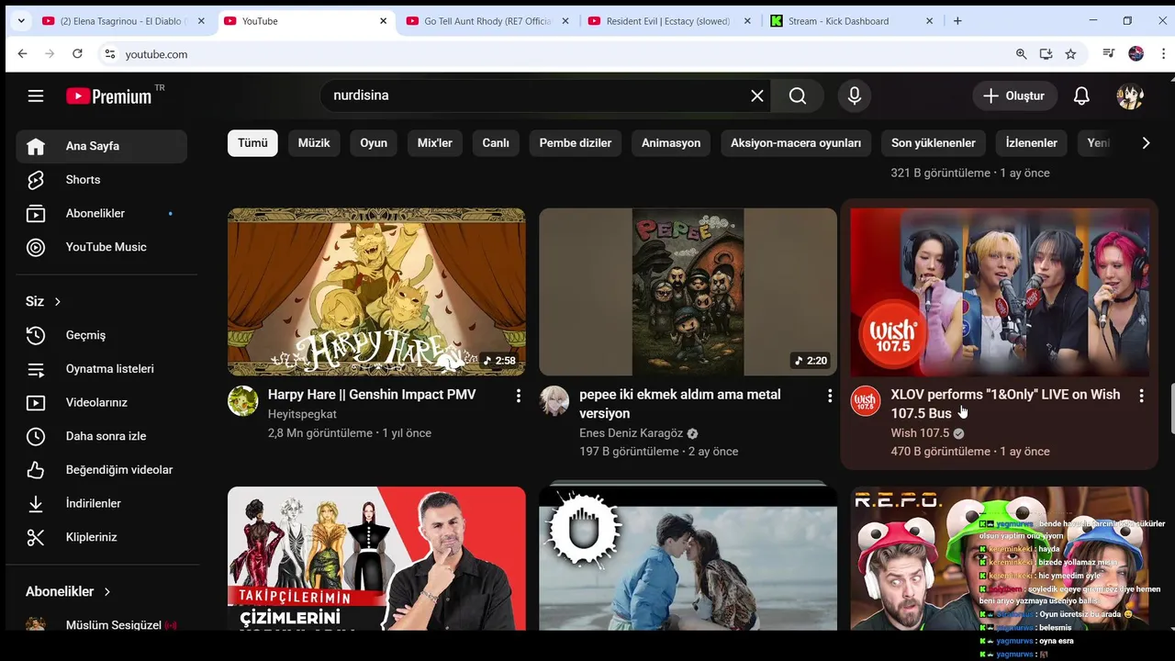
Task: Select the Son yüklenenler chip
Action: [934, 142]
